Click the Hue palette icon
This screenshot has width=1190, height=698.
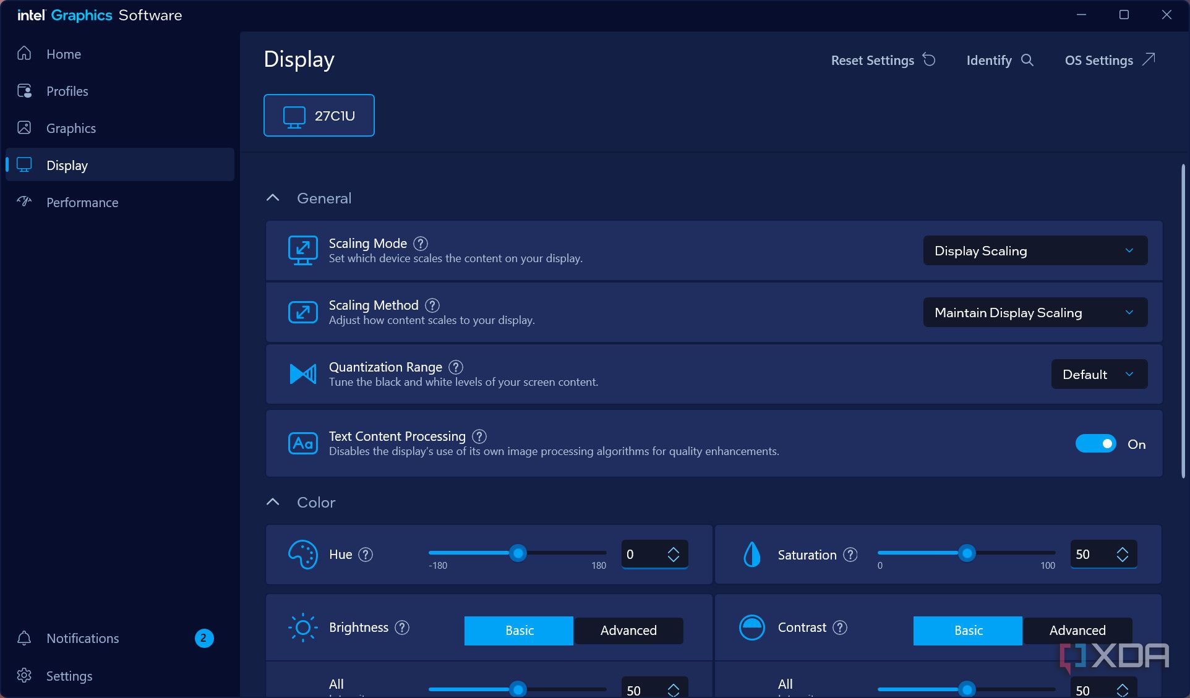point(302,555)
